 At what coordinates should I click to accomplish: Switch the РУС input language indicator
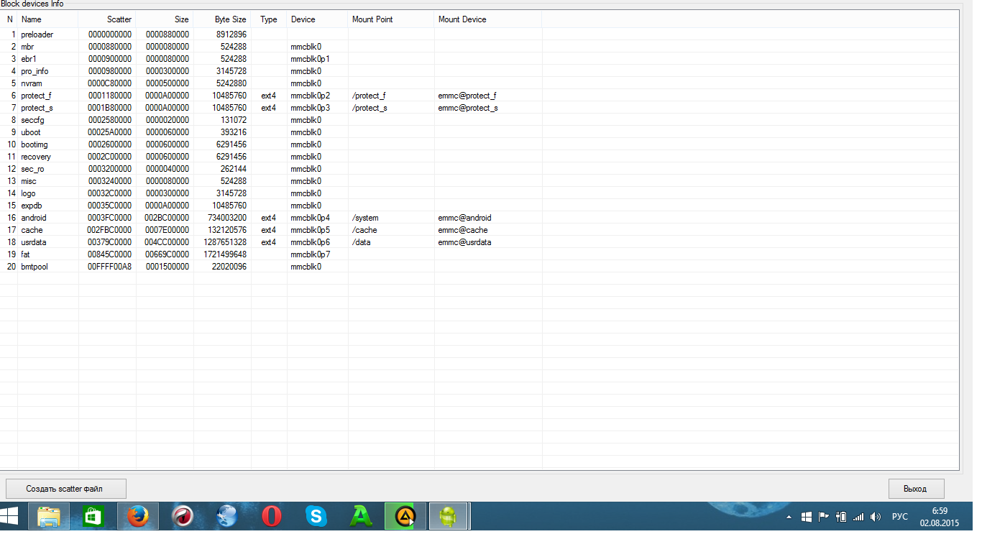point(899,517)
